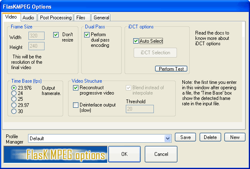Enable Deinterlace output (slow)

(x=75, y=105)
